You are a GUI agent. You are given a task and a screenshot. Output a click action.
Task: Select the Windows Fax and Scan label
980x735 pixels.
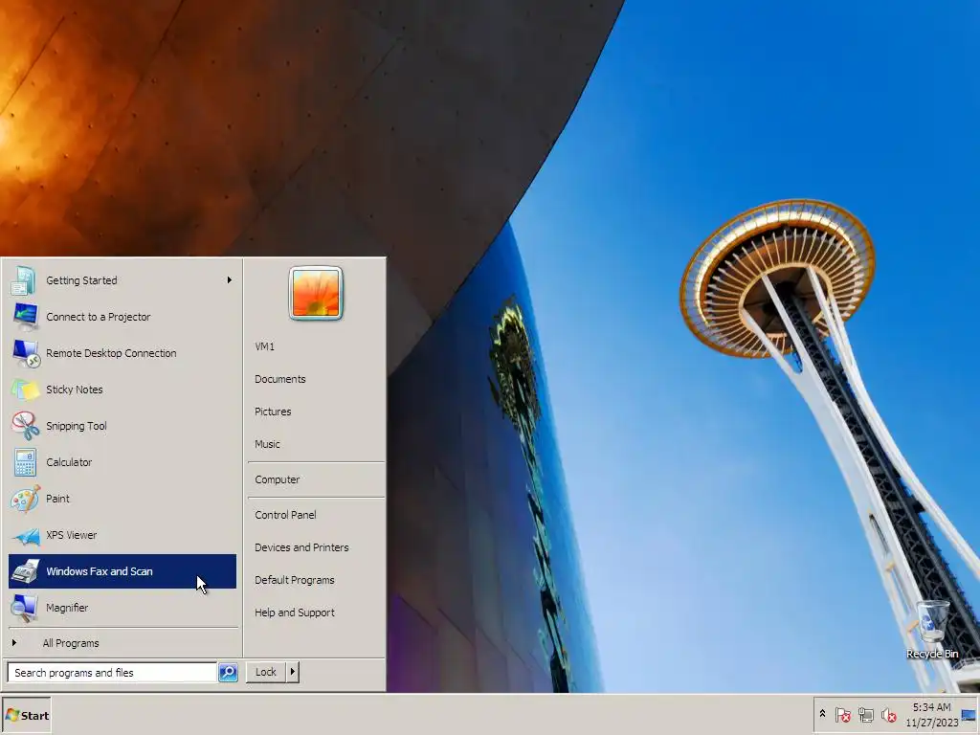point(100,571)
